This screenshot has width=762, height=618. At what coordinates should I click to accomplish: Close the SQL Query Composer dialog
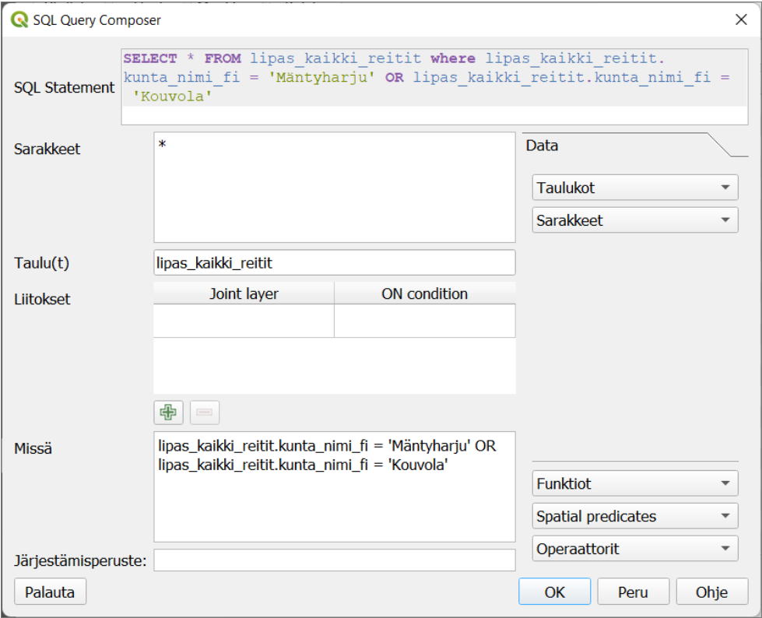741,20
